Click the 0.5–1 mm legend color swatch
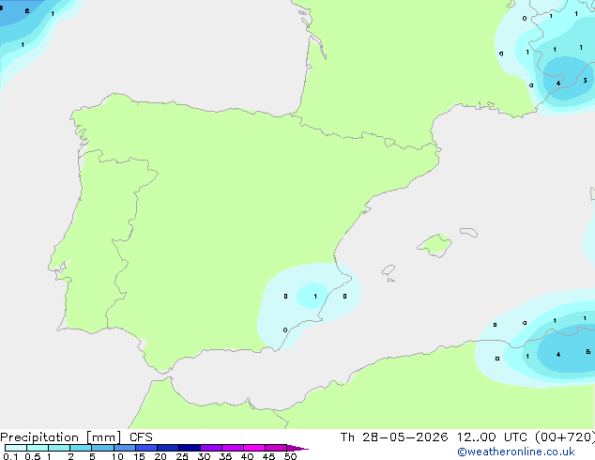The height and width of the screenshot is (460, 595). click(38, 448)
